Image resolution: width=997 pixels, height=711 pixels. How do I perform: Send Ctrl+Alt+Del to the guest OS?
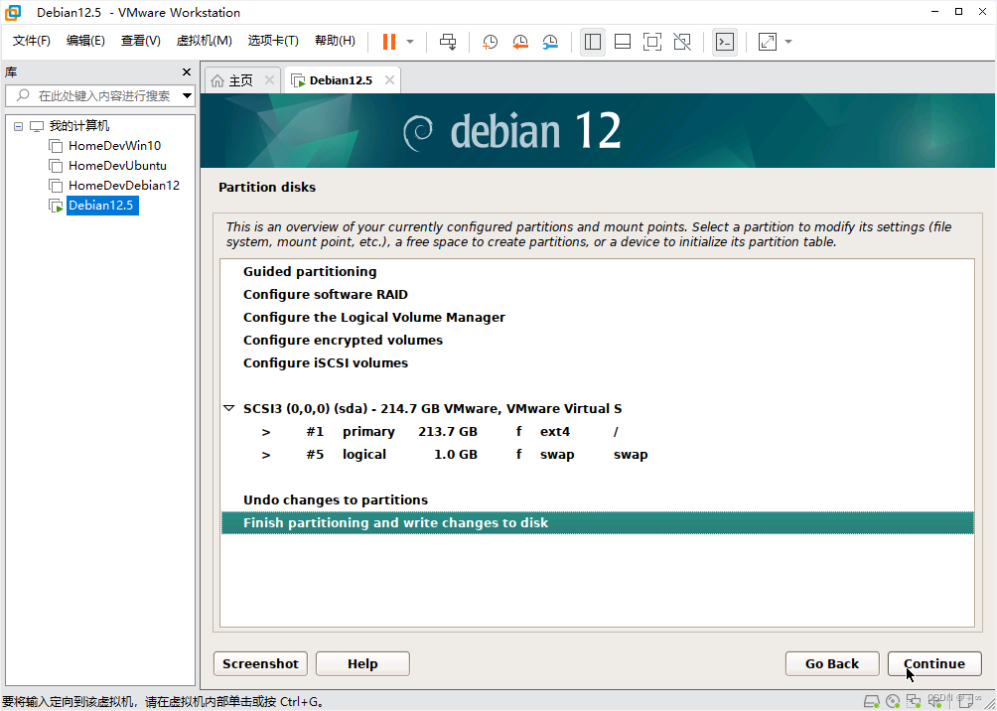(447, 41)
